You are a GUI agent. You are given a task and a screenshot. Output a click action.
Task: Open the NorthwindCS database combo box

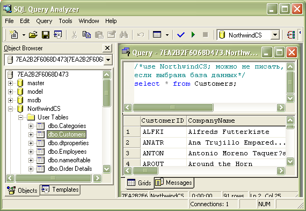pos(275,35)
